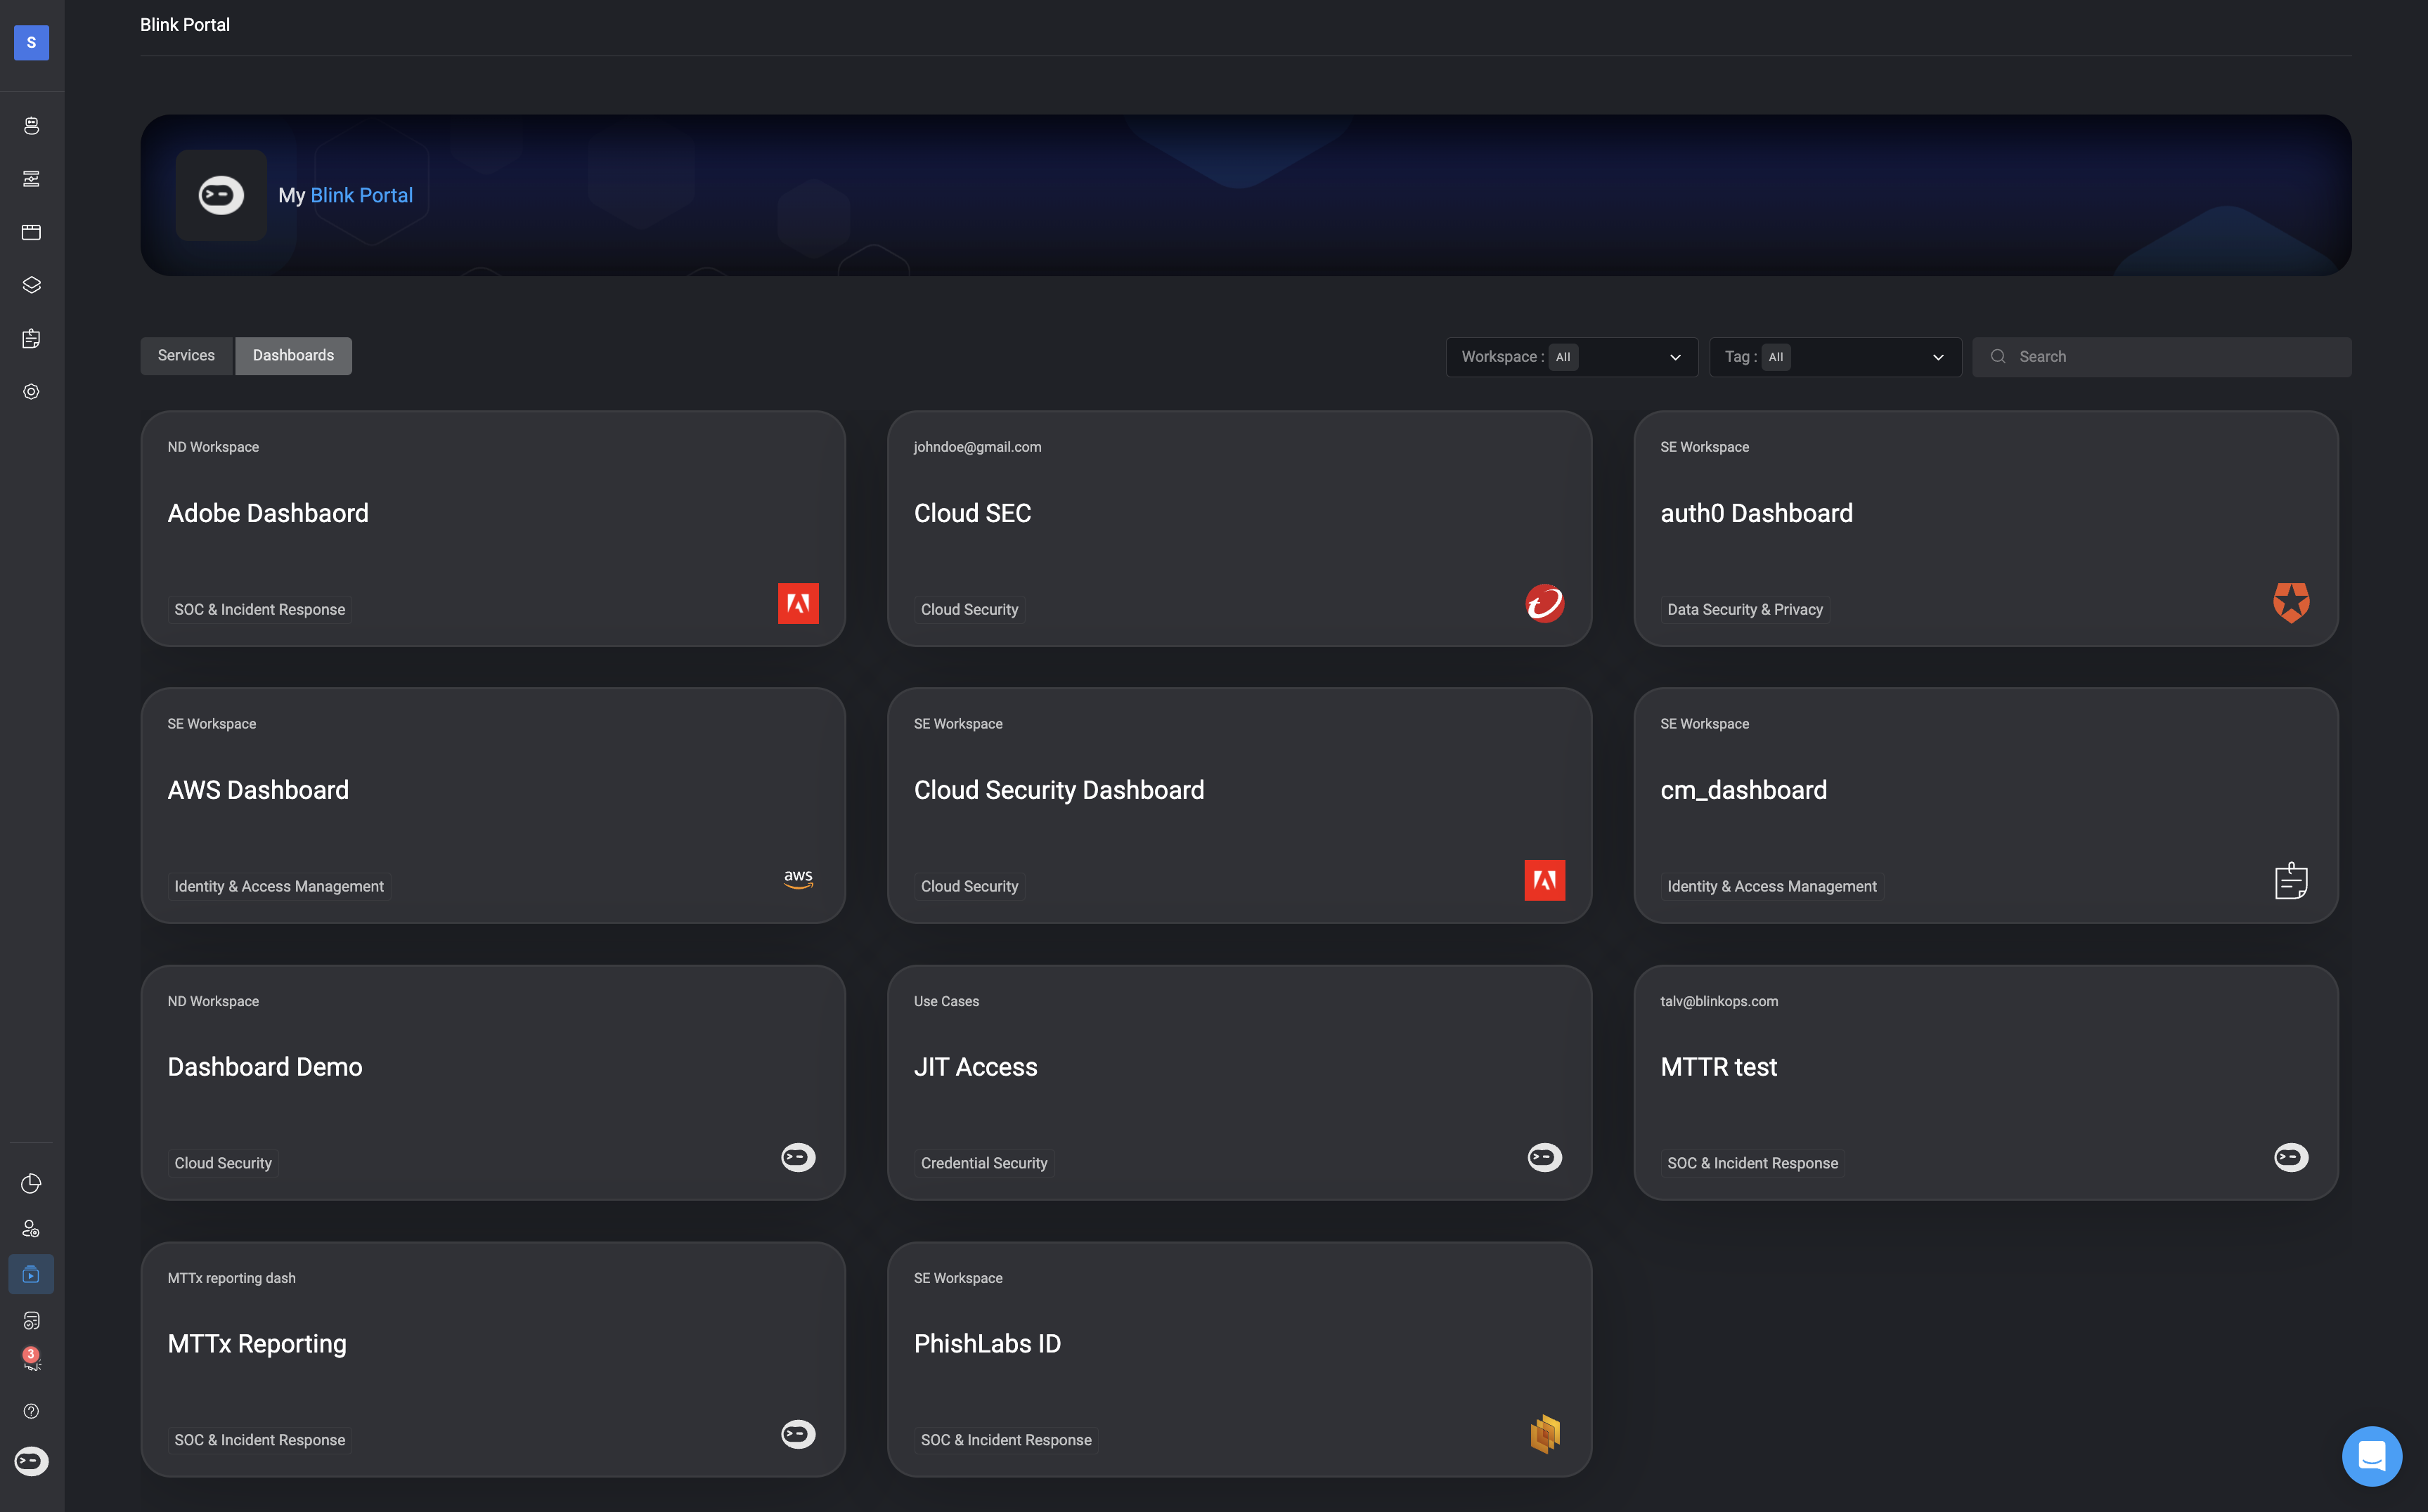Click the robot icon in the sidebar
The width and height of the screenshot is (2428, 1512).
pos(31,126)
